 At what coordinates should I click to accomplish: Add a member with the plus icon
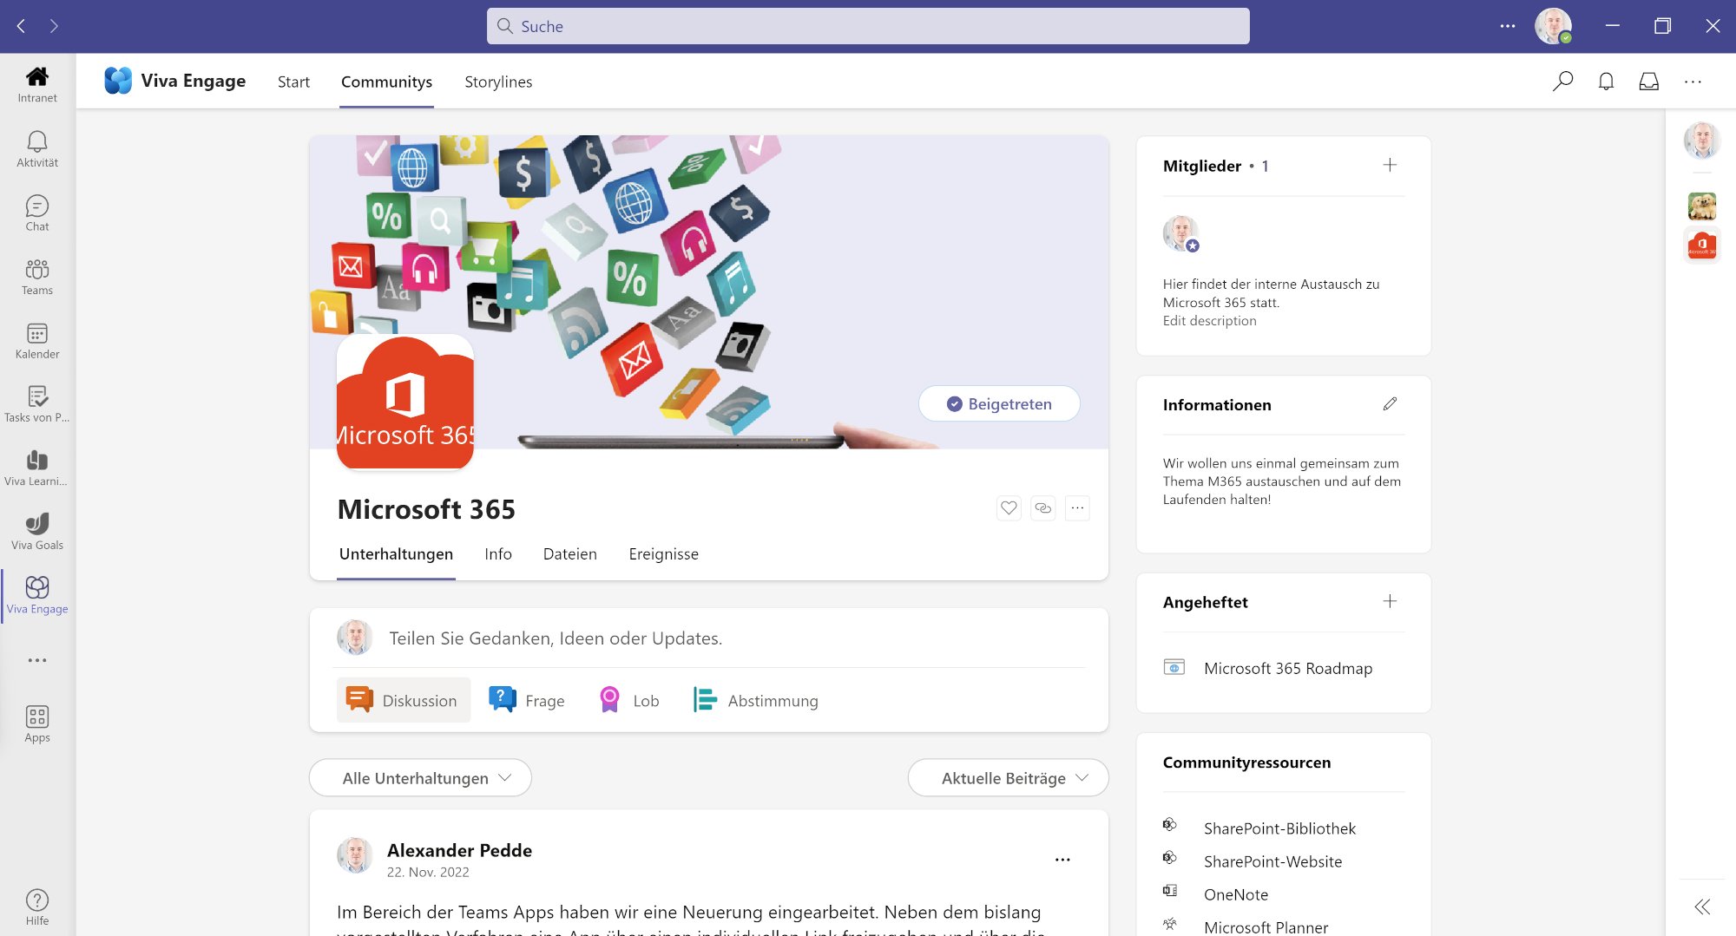coord(1390,165)
